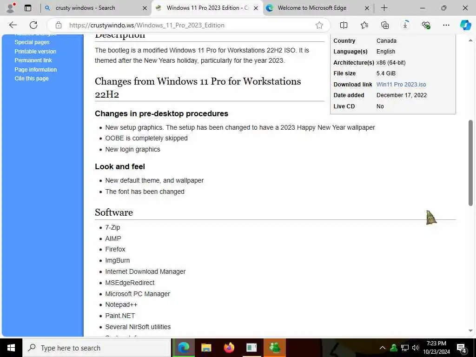
Task: Open the Edge profile icon
Action: [11, 8]
